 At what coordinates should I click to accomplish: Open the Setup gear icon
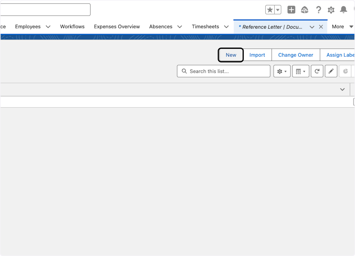331,10
